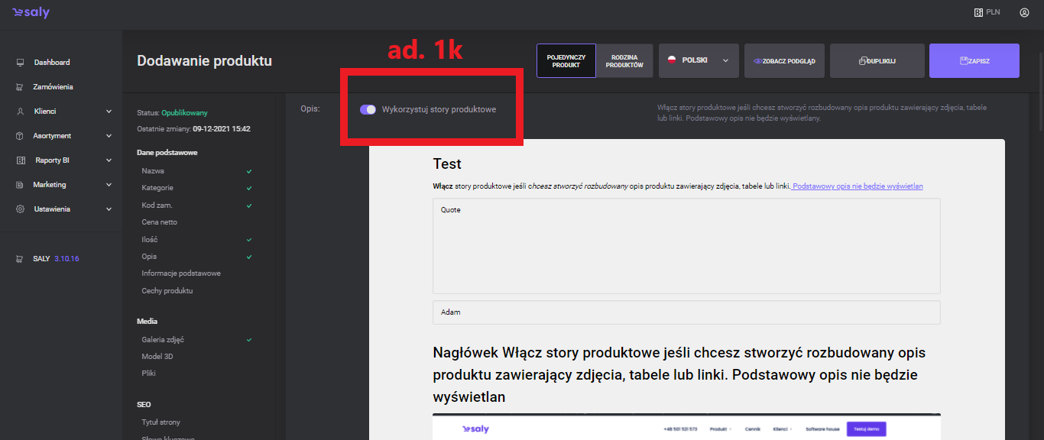Click into the Quote text area
The height and width of the screenshot is (440, 1044).
coord(686,246)
